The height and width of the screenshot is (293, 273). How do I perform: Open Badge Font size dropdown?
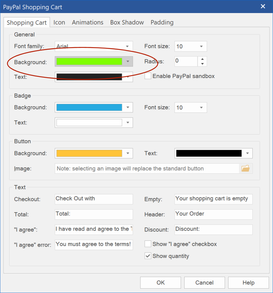click(191, 107)
